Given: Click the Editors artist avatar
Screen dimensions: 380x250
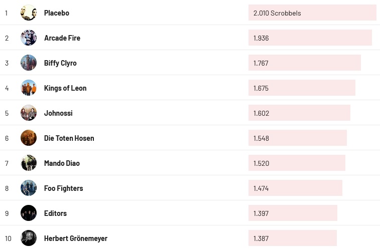Looking at the screenshot, I should pos(29,213).
